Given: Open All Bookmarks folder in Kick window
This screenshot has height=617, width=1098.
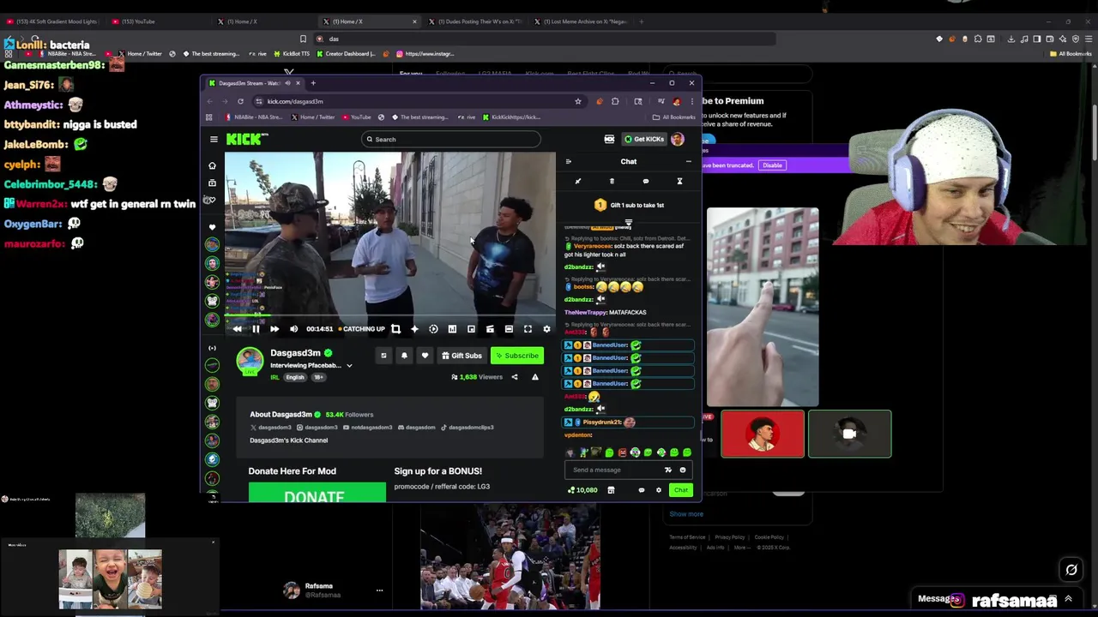Looking at the screenshot, I should 673,117.
